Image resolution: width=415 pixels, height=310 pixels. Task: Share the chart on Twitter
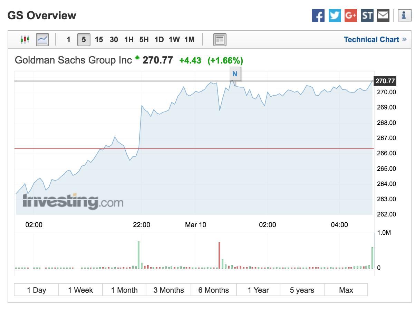(335, 16)
